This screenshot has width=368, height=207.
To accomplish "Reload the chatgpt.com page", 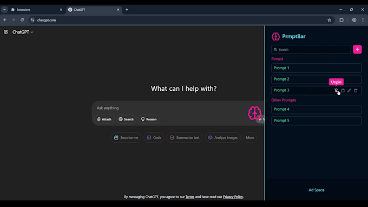I will pos(22,20).
